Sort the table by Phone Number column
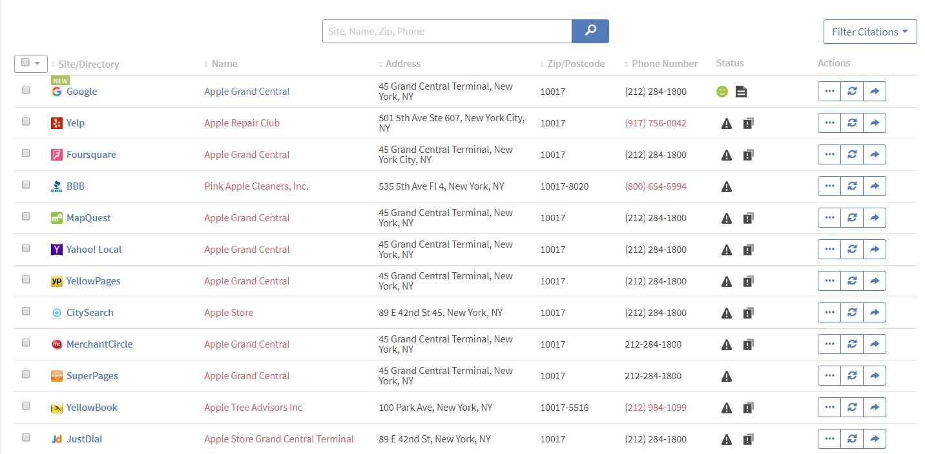Screen dimensions: 925x454 point(664,64)
